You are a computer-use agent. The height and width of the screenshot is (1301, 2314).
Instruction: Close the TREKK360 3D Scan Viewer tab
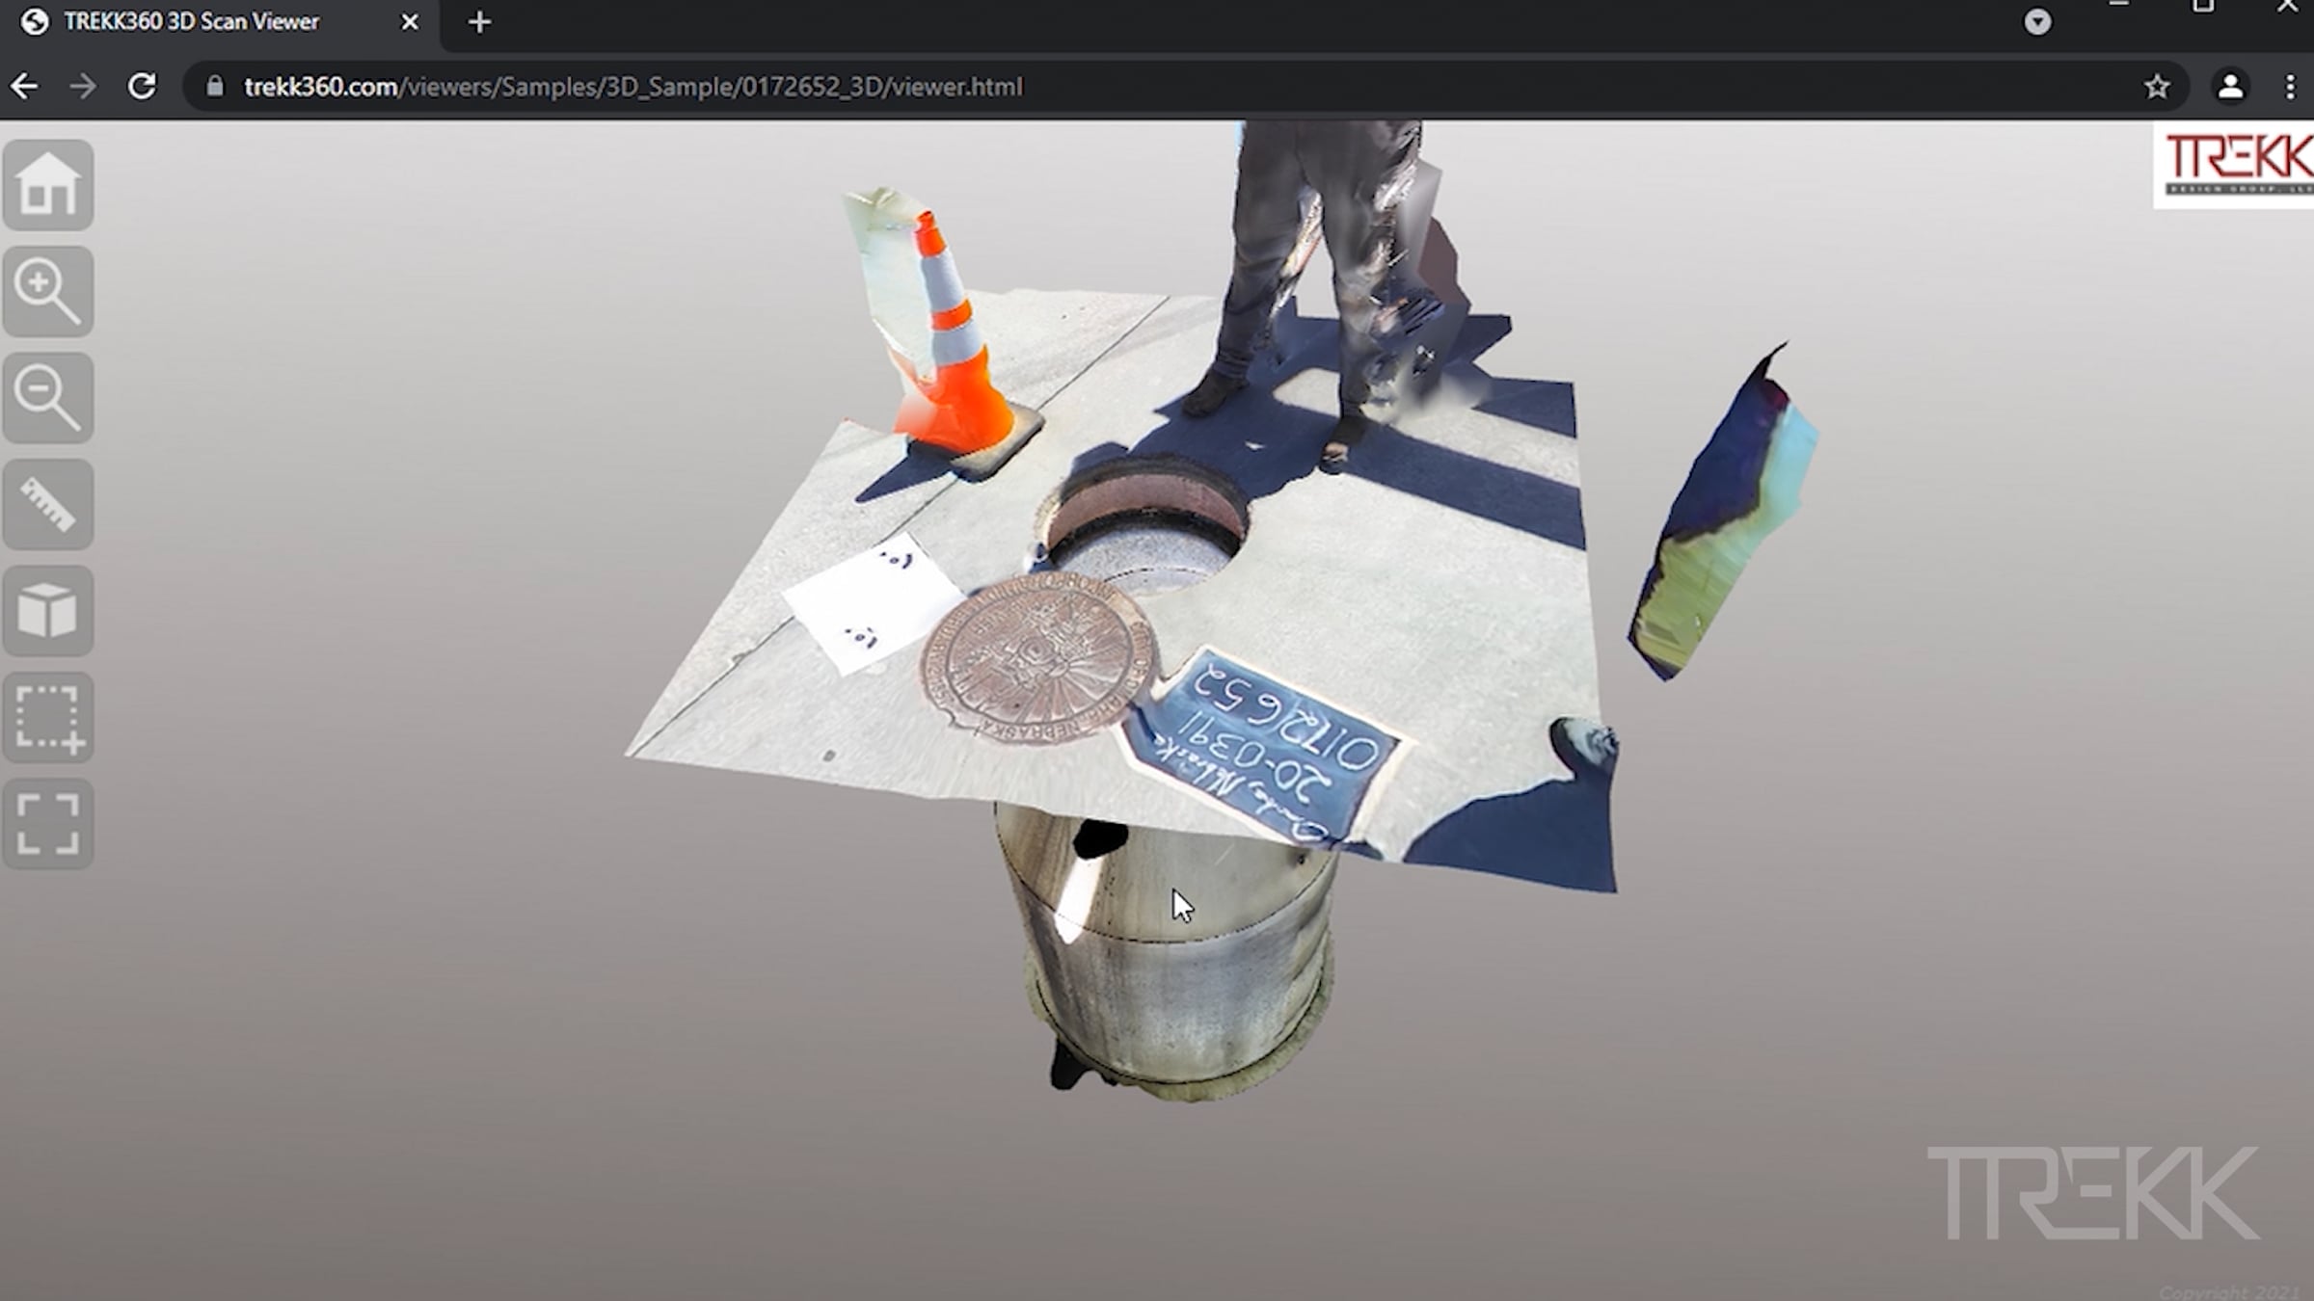[x=410, y=21]
